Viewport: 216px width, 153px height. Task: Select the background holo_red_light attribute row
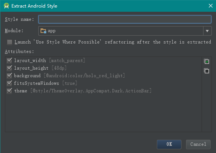pos(69,76)
